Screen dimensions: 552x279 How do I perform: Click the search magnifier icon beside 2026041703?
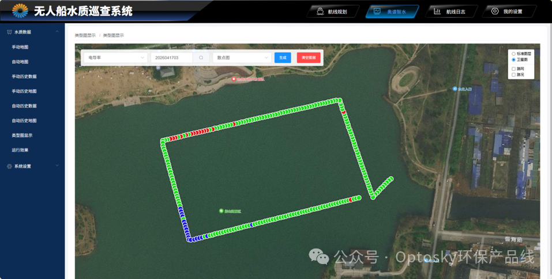[x=201, y=58]
